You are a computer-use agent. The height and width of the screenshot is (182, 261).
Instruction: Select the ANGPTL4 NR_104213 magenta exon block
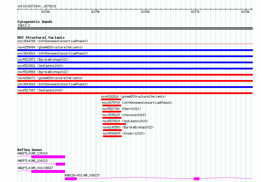point(60,164)
